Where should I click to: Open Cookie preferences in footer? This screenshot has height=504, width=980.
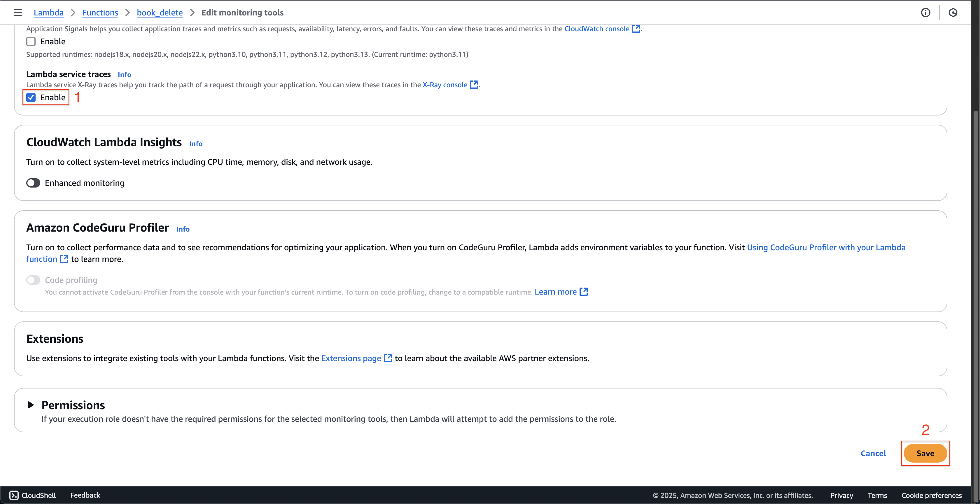pyautogui.click(x=932, y=495)
